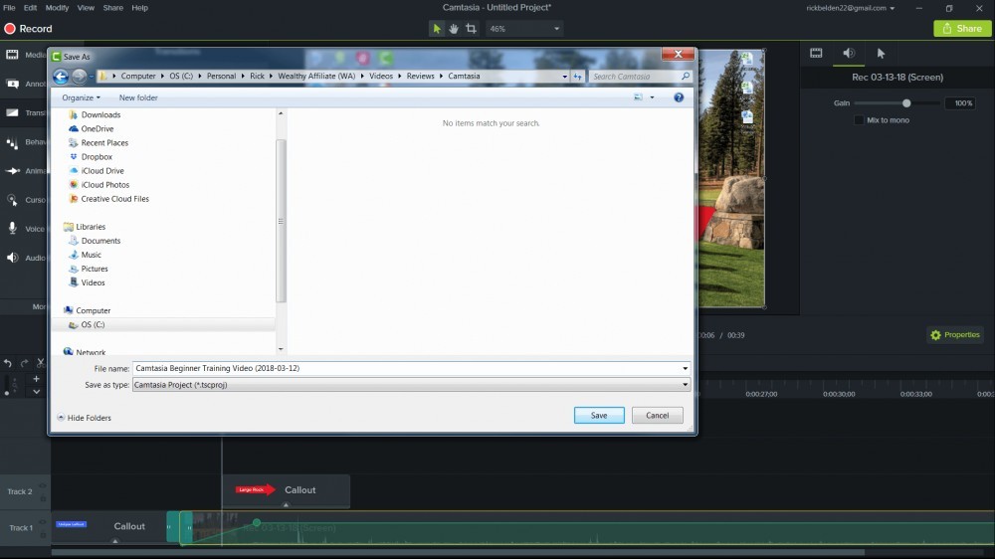Open the view options dropdown arrow
This screenshot has width=995, height=559.
[652, 97]
